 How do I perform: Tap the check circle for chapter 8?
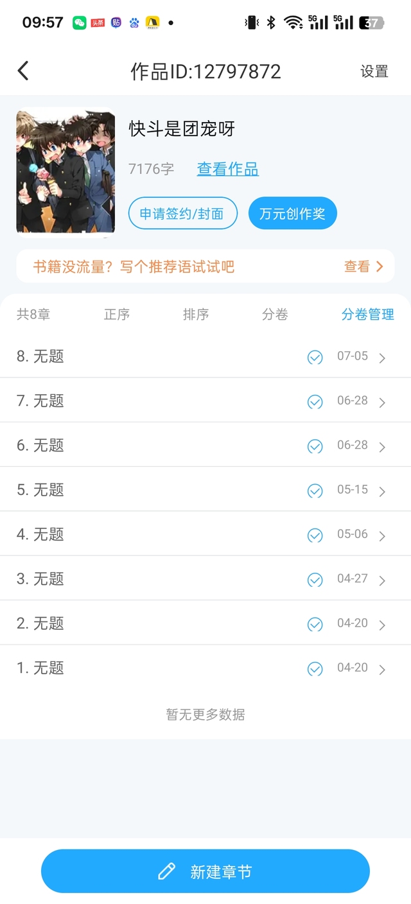click(315, 358)
